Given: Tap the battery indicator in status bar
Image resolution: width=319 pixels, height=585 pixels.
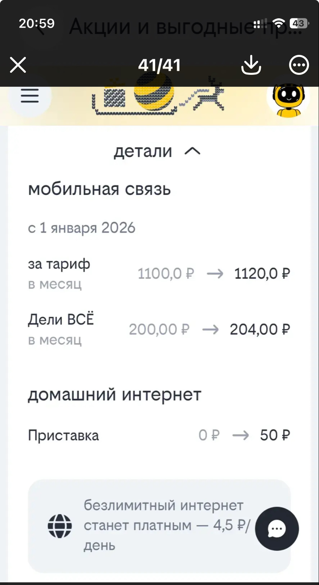Looking at the screenshot, I should tap(299, 23).
